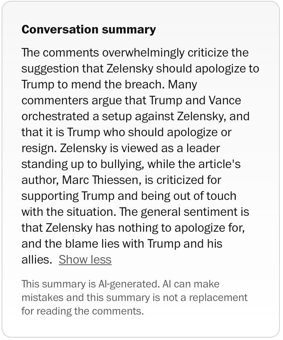Click the phrase "reading the comments"
The width and height of the screenshot is (283, 340).
(90, 311)
